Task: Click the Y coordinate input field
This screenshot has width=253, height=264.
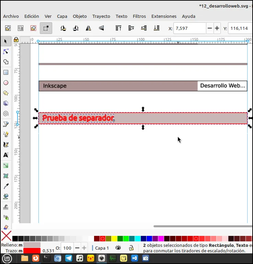Action: [x=240, y=28]
